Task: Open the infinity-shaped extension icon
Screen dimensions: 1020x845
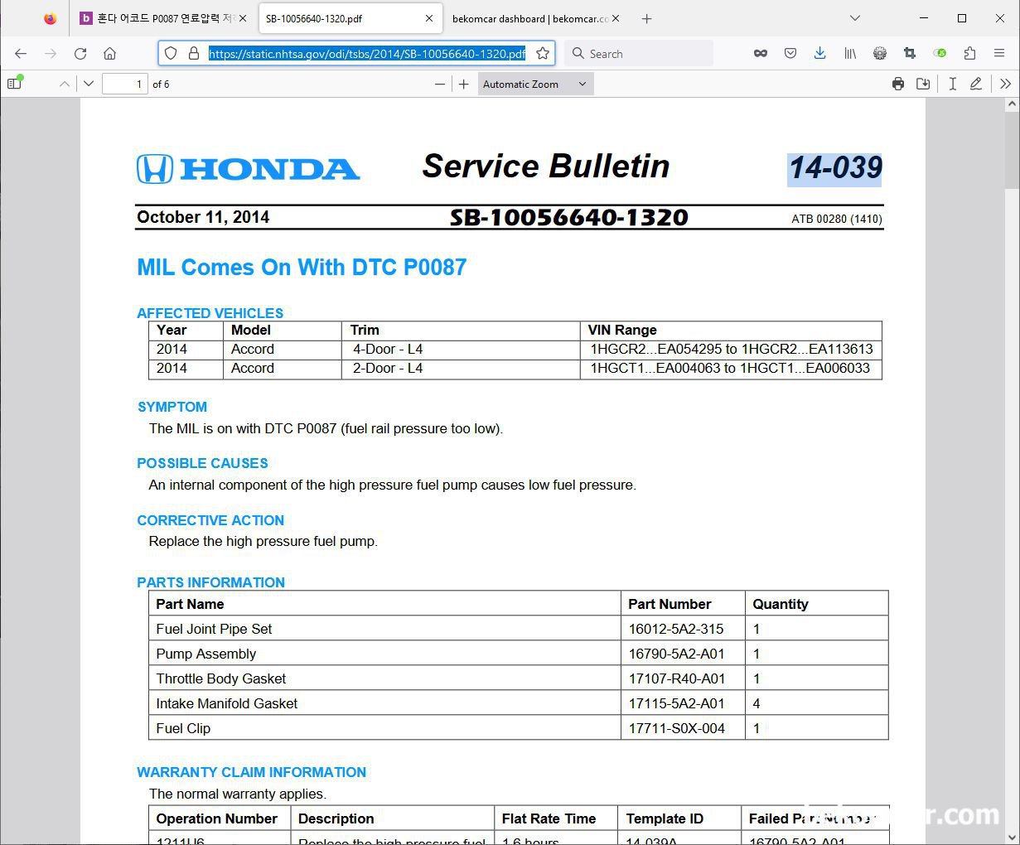Action: coord(760,53)
